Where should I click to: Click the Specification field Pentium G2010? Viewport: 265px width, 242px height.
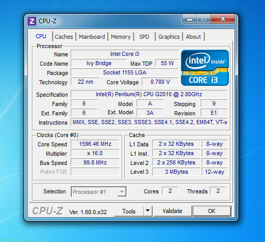click(x=149, y=94)
